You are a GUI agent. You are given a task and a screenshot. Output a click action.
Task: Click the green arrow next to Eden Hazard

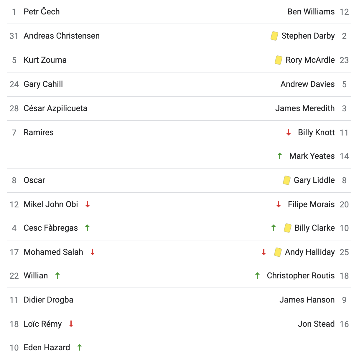(80, 347)
